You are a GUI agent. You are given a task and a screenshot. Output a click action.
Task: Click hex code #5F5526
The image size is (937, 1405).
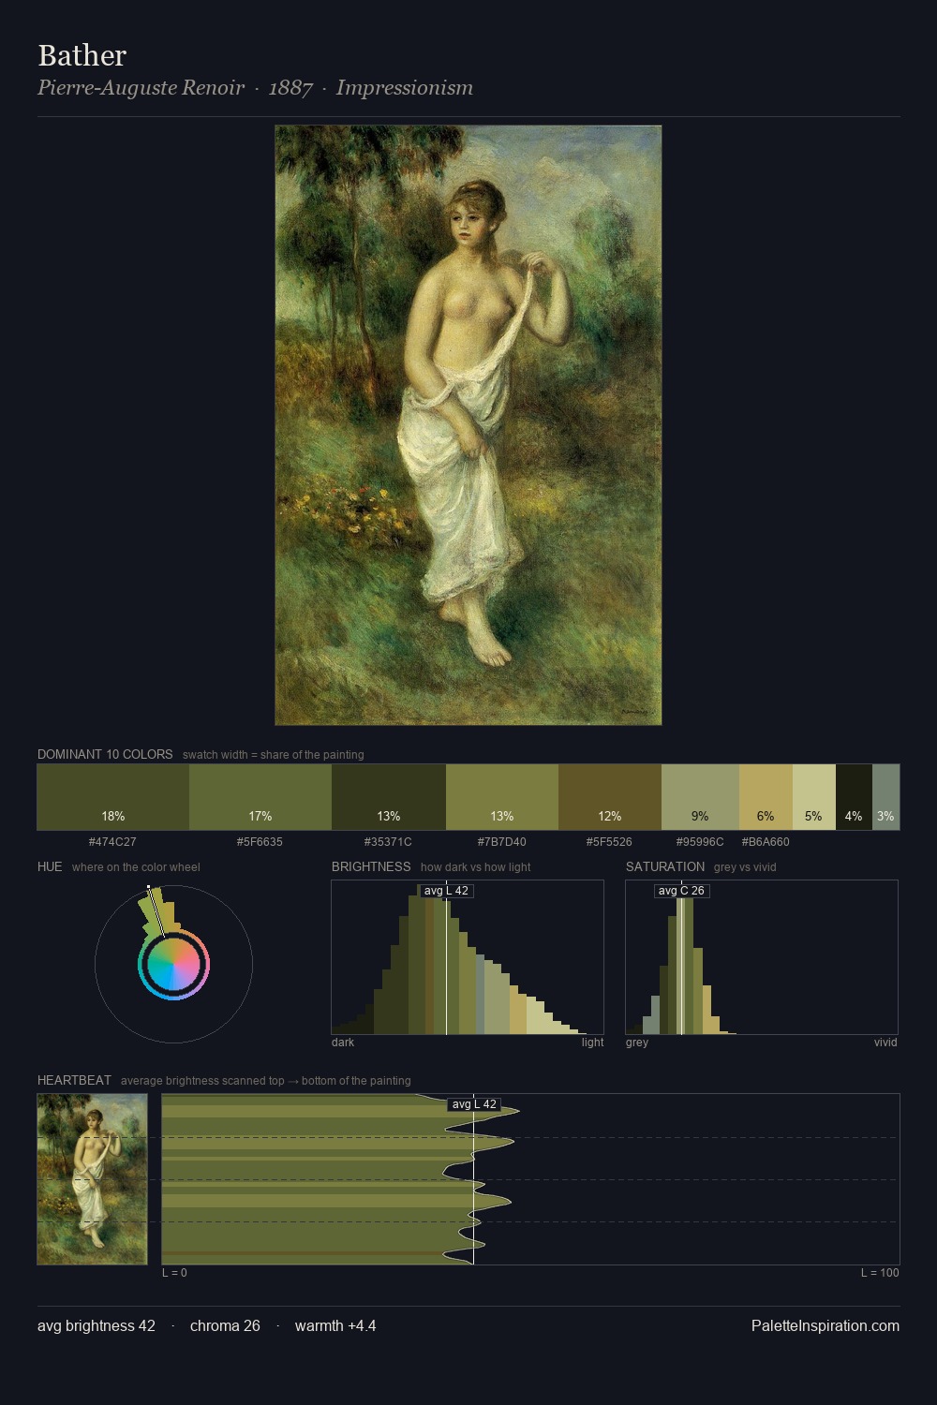click(609, 842)
